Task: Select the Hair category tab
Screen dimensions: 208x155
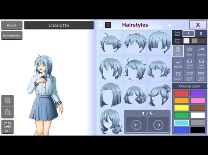Action: [x=178, y=51]
